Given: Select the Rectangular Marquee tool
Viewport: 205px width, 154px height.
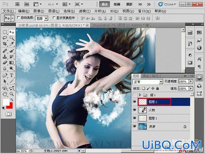Looking at the screenshot, I should point(5,32).
